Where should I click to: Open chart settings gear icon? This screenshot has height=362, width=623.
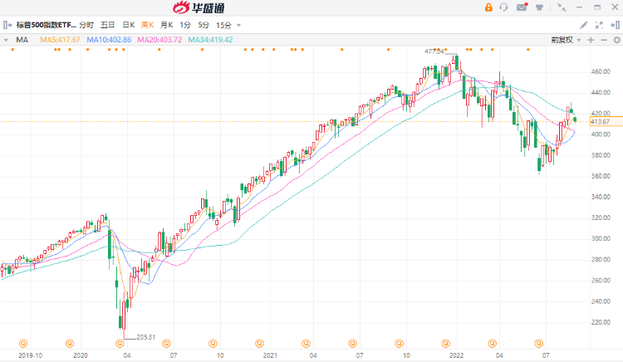615,39
